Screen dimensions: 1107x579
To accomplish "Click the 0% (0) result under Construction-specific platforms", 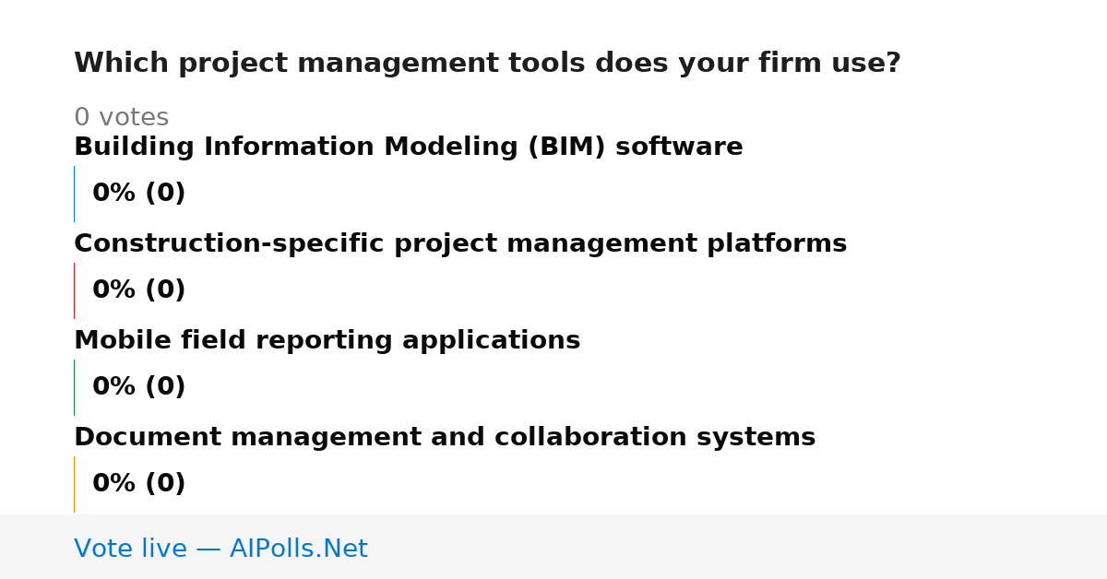I will point(138,290).
